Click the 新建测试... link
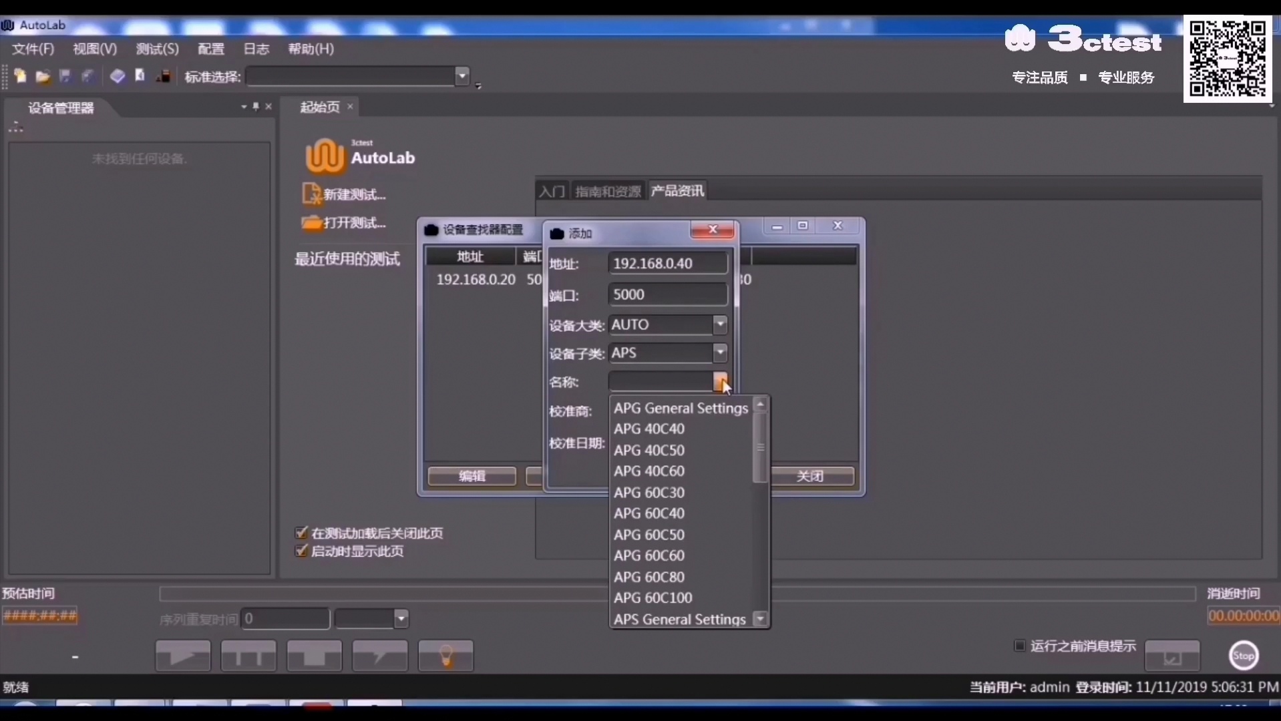 [x=355, y=194]
